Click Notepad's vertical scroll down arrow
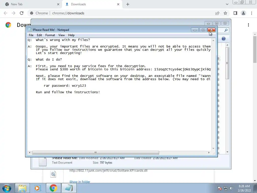 213,148
